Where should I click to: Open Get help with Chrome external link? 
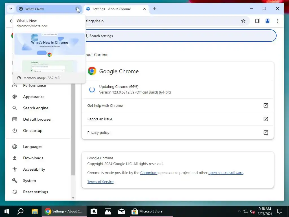click(266, 105)
